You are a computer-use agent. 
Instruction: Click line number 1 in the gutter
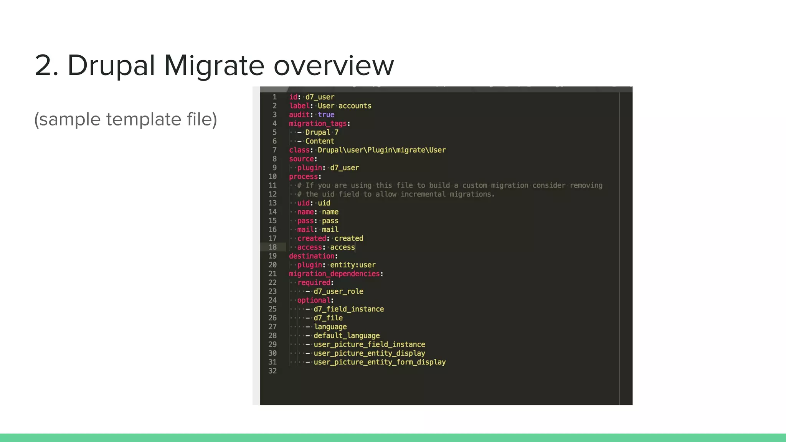(274, 97)
